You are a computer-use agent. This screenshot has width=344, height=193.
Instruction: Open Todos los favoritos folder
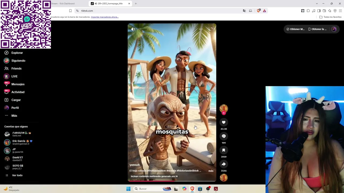coord(330,17)
